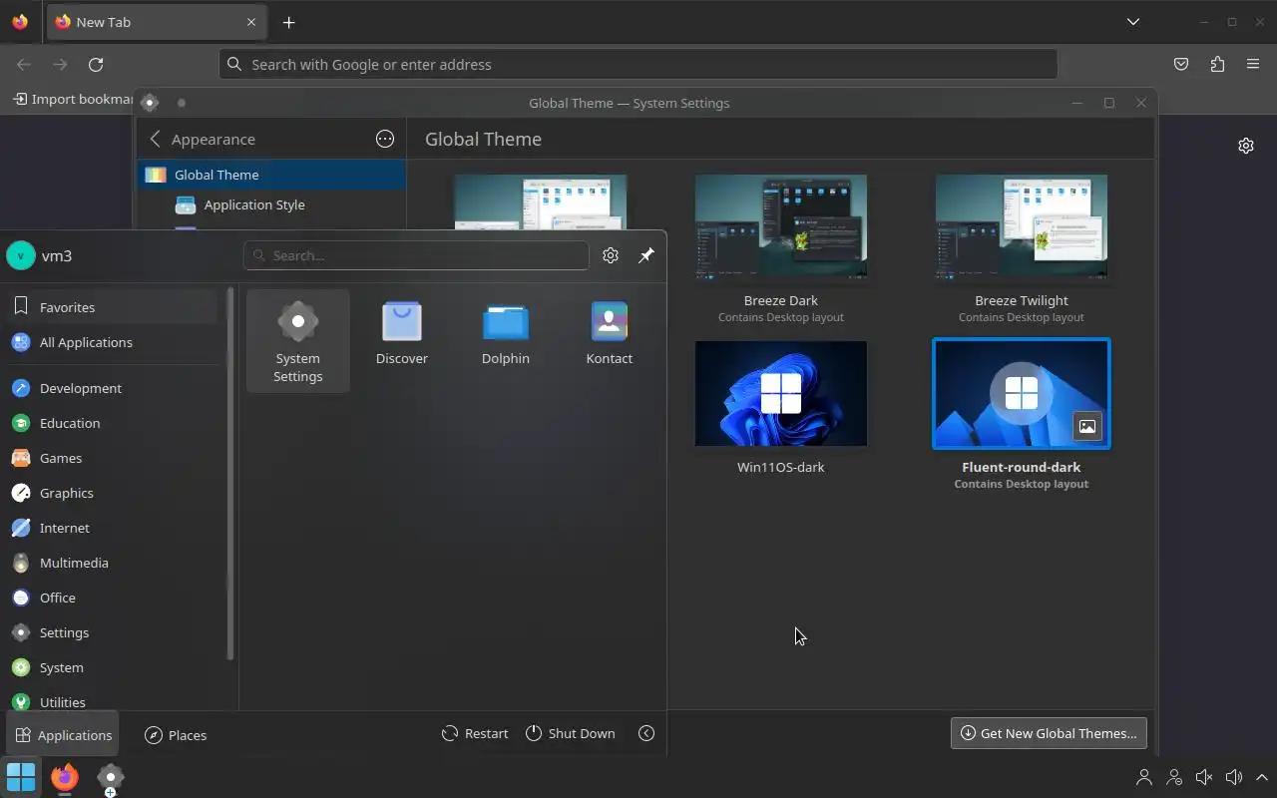This screenshot has width=1277, height=798.
Task: Pin the application launcher open
Action: click(646, 255)
